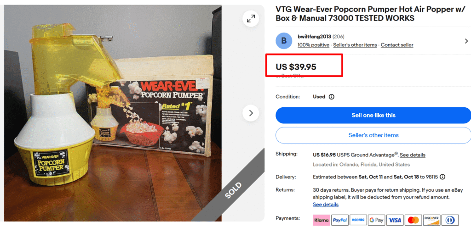Show the next product photo
The image size is (471, 227).
(x=251, y=113)
